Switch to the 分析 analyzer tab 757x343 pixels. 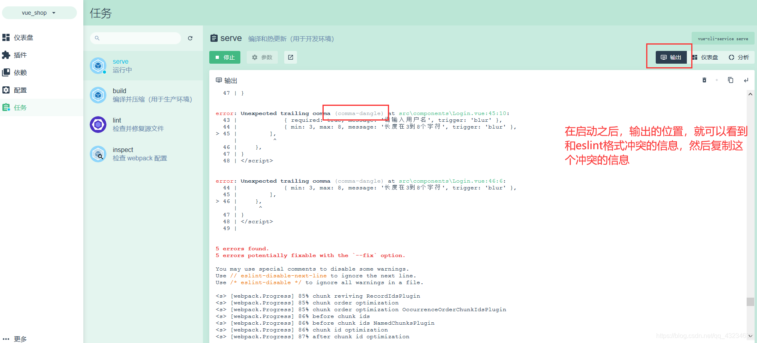click(739, 57)
